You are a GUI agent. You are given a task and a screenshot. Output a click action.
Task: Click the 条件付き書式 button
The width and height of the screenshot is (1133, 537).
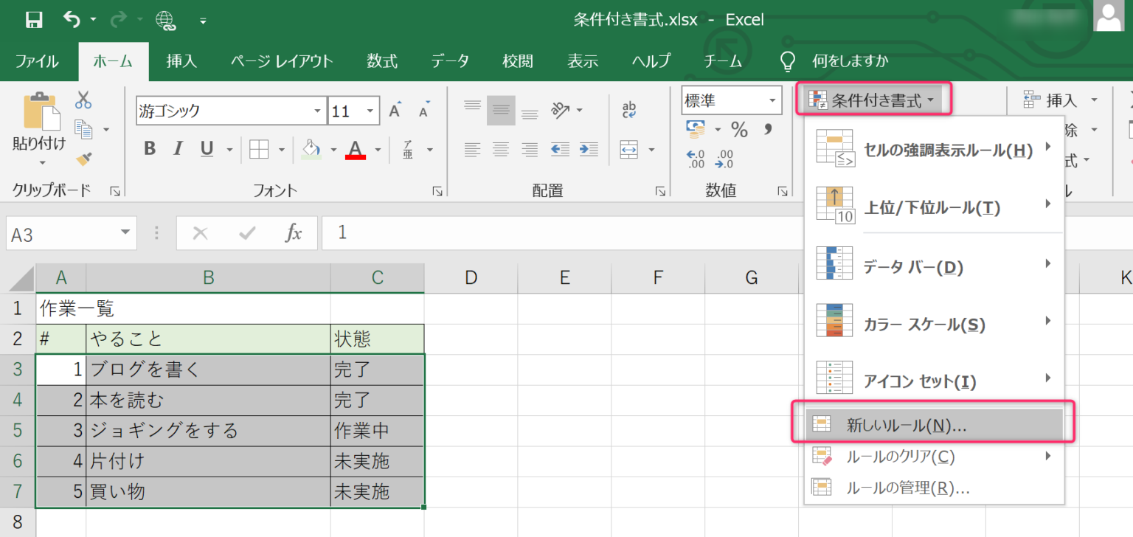coord(873,100)
